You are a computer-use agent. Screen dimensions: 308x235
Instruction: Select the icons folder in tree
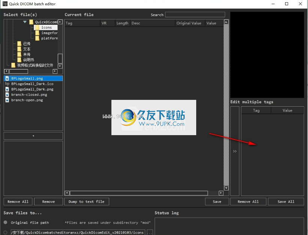coord(47,27)
